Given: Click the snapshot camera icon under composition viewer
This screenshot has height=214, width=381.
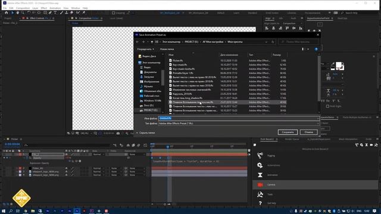Looking at the screenshot, I should click(118, 133).
